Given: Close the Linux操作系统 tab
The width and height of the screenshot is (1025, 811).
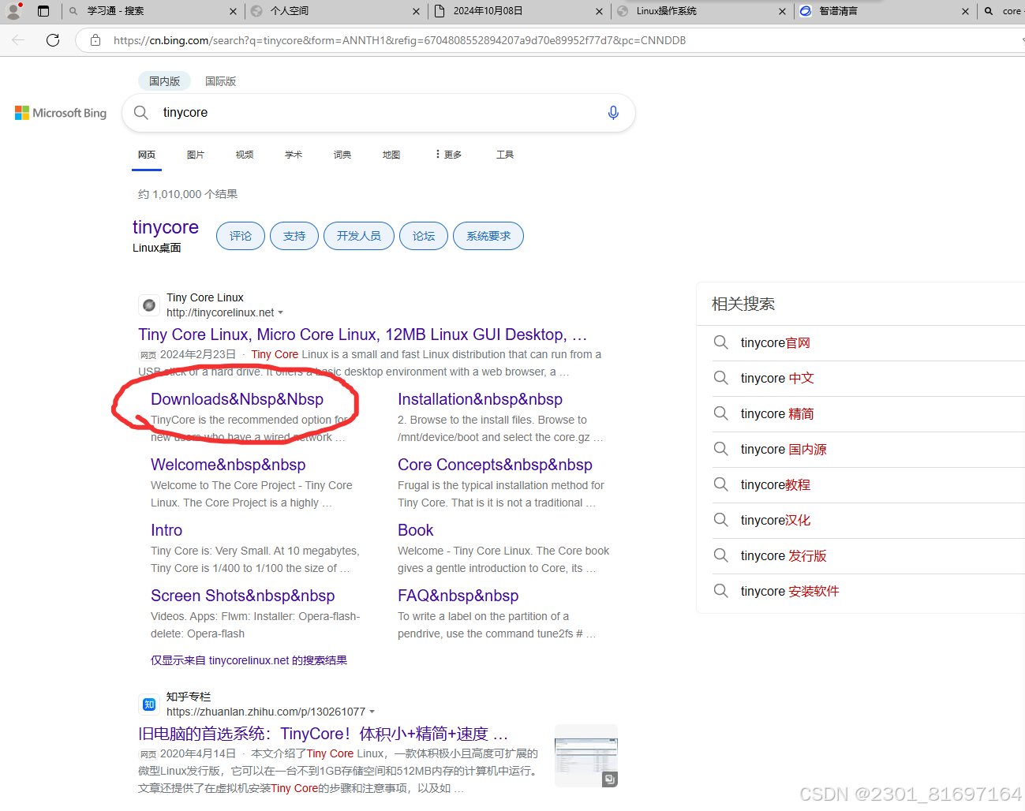Looking at the screenshot, I should [782, 11].
